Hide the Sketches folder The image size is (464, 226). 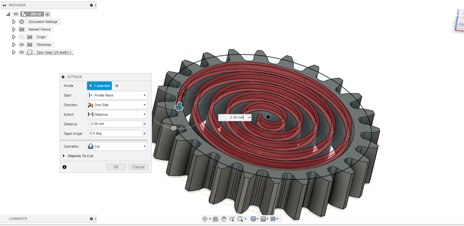tap(21, 45)
